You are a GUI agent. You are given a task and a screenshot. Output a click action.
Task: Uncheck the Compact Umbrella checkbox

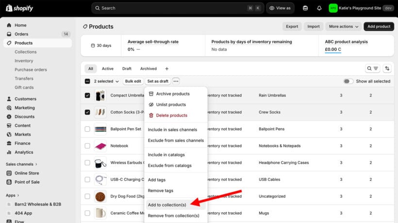point(87,95)
